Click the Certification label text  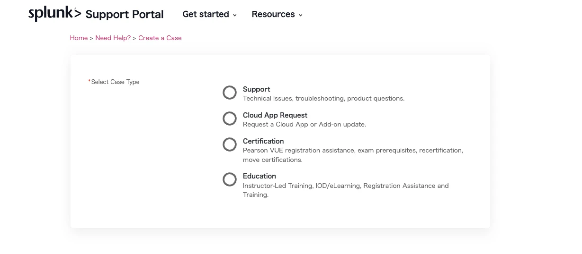click(263, 141)
